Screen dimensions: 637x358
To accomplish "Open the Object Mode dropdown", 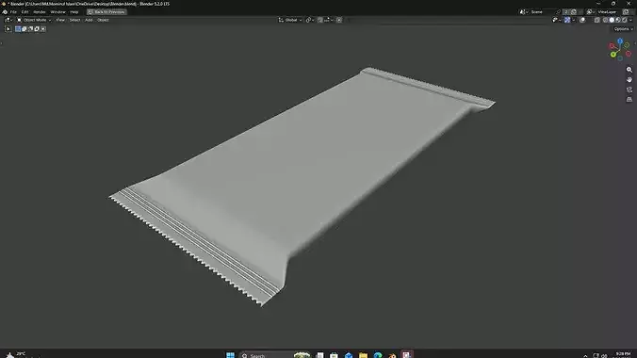I will coord(34,20).
